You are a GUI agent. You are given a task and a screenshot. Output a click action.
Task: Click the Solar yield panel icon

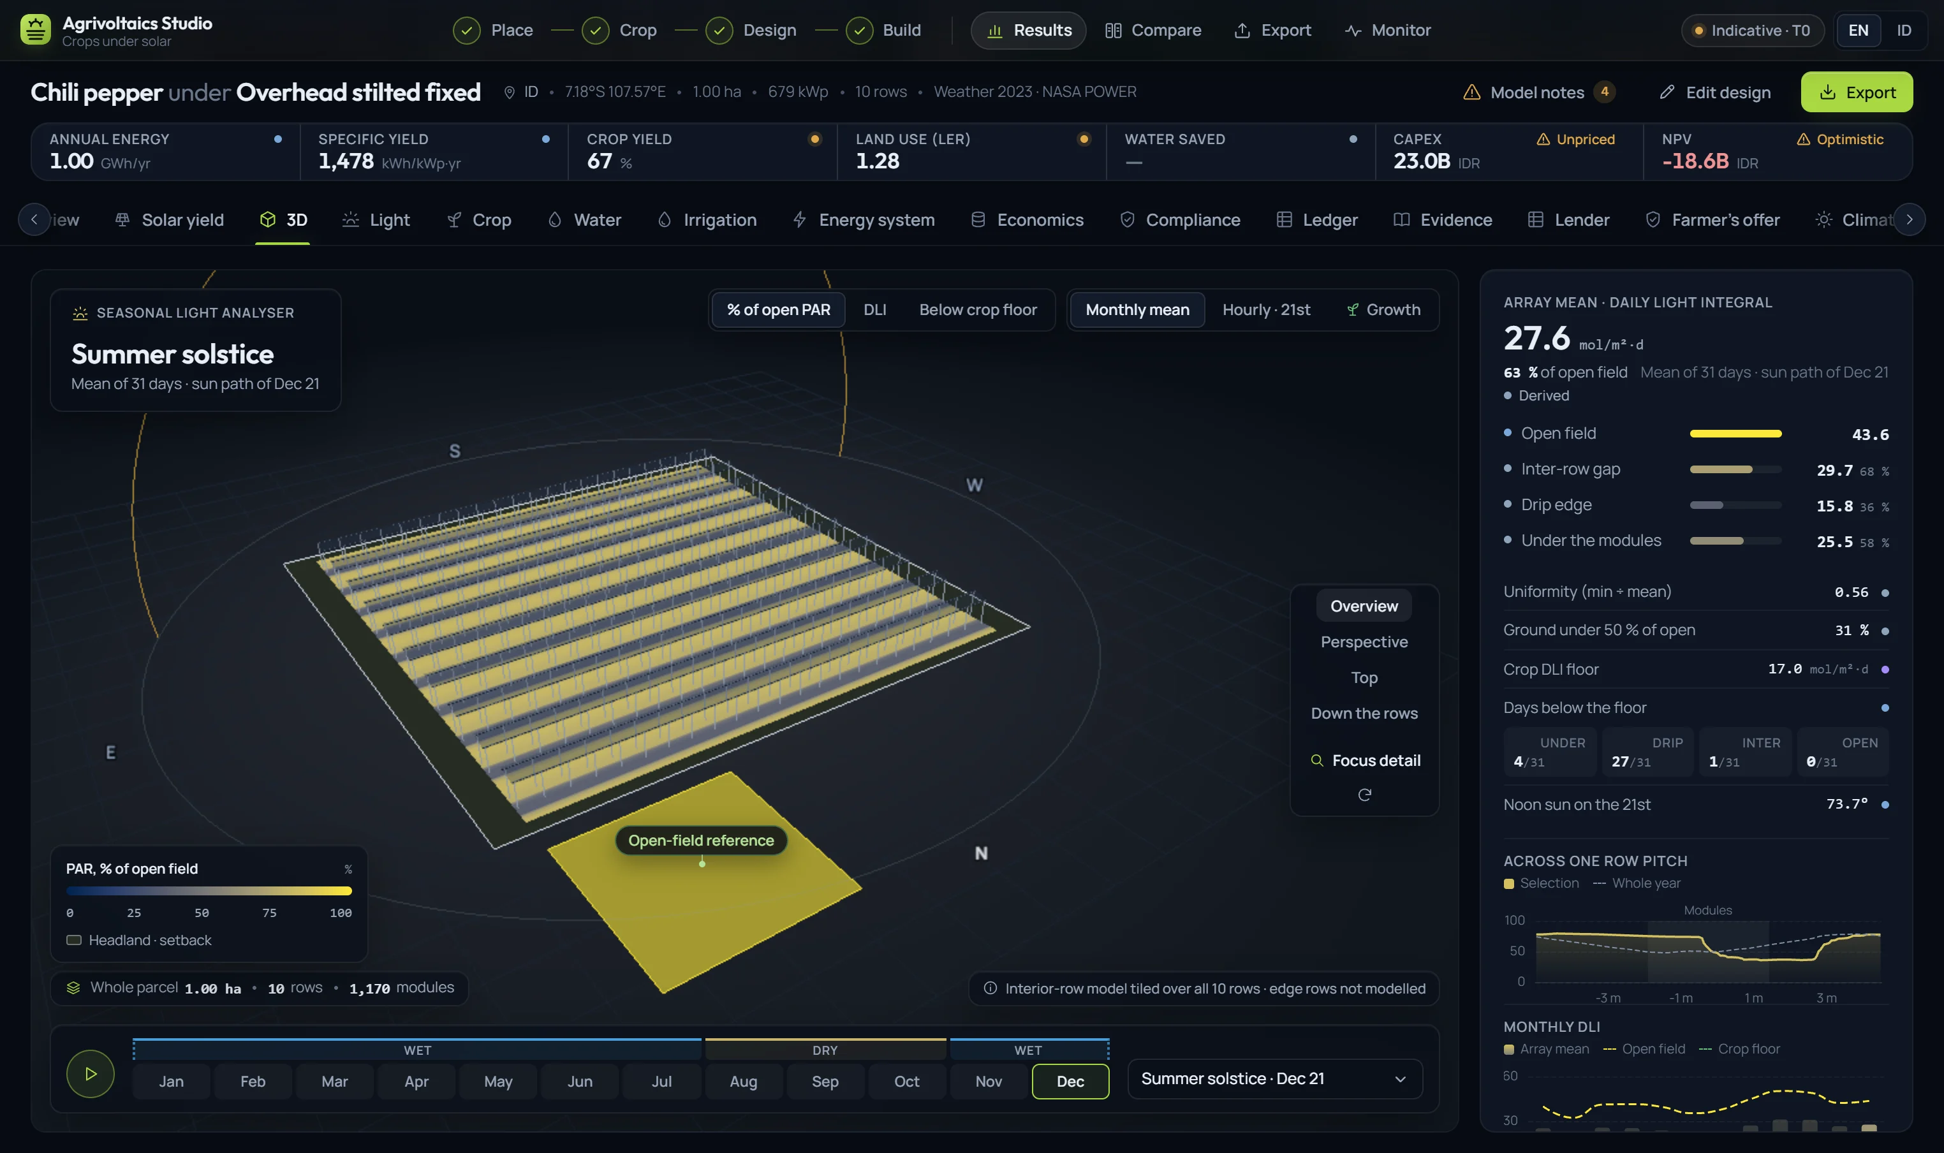coord(122,220)
